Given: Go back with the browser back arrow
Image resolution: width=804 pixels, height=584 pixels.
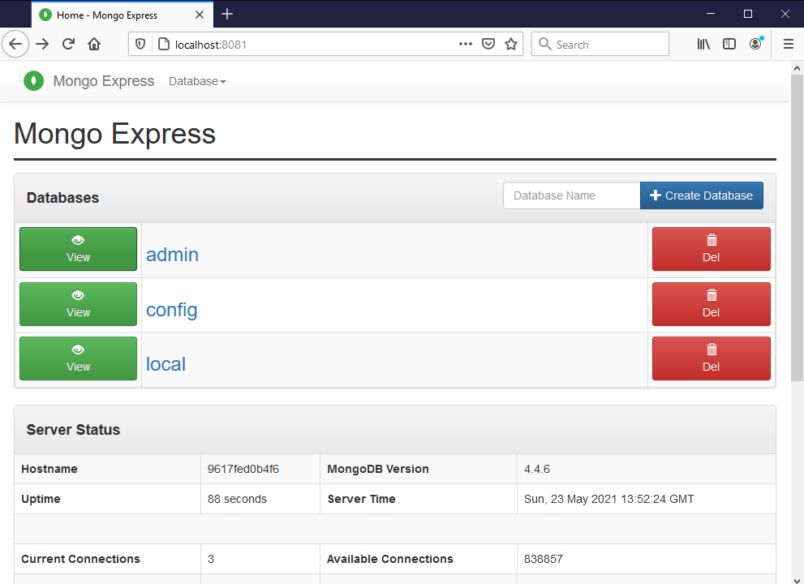Looking at the screenshot, I should tap(16, 44).
